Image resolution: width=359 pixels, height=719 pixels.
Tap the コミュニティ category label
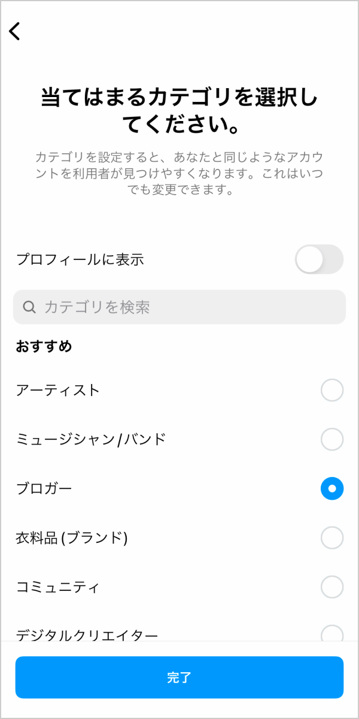pos(57,587)
